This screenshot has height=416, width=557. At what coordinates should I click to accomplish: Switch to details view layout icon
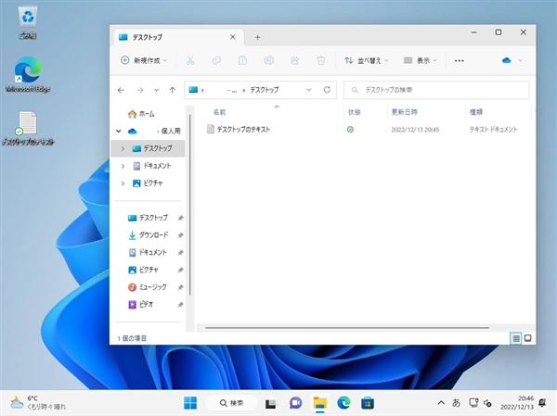[516, 338]
